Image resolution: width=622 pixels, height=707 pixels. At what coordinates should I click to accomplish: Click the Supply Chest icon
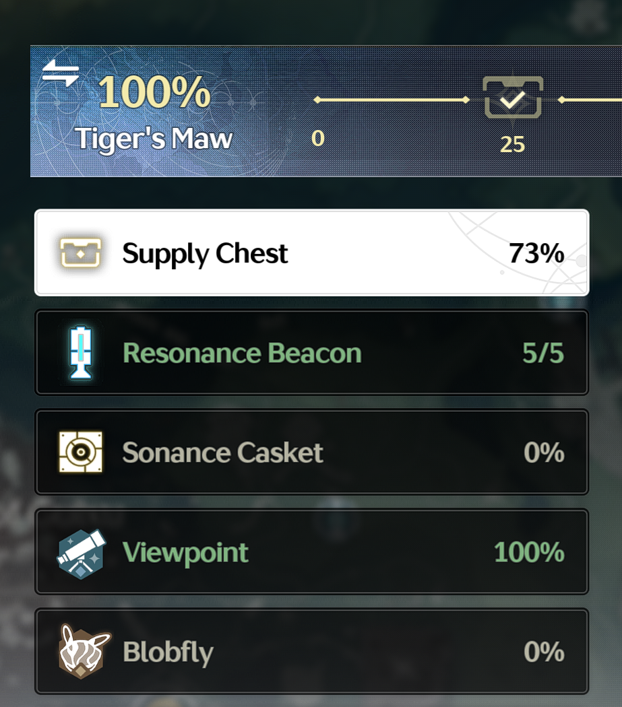click(80, 253)
